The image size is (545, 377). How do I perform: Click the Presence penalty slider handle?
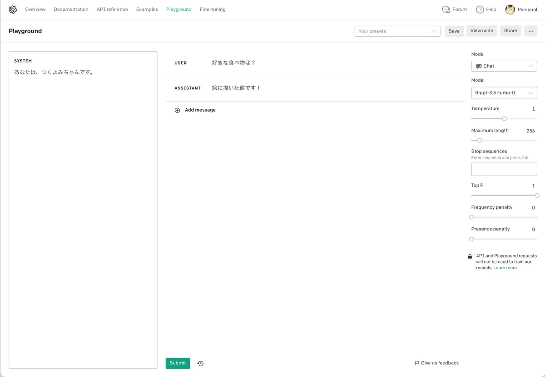click(471, 239)
